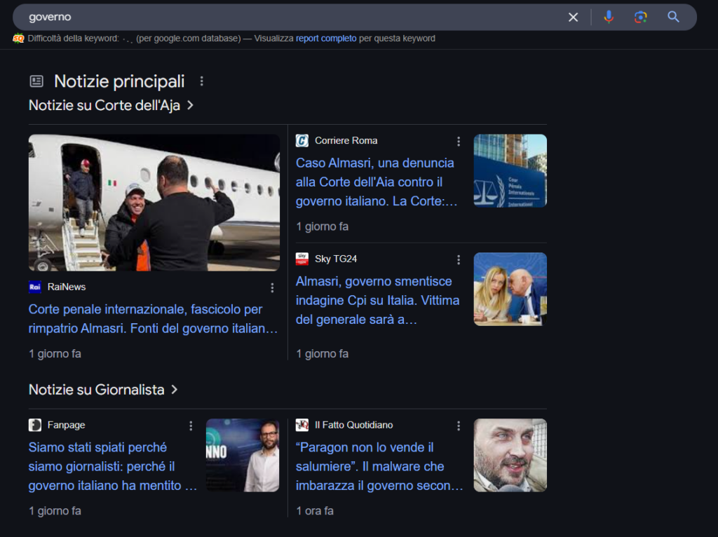Start voice search with the microphone icon

609,17
